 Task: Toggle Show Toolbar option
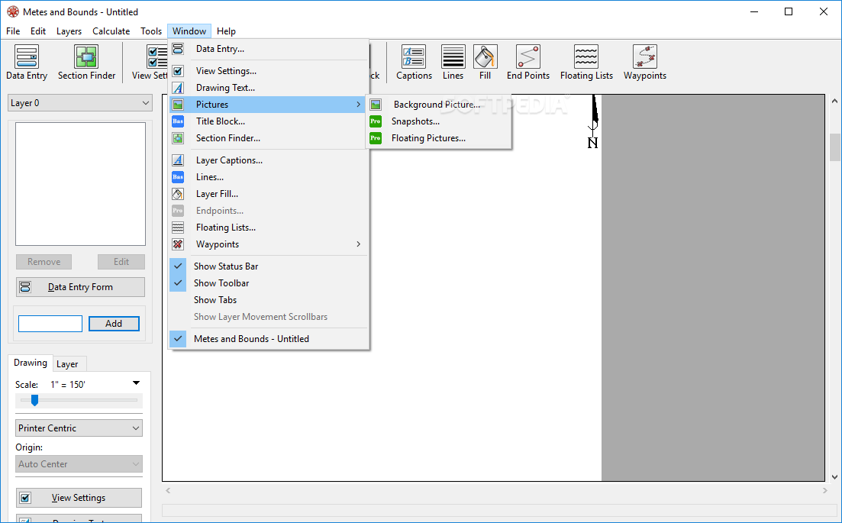pos(269,283)
